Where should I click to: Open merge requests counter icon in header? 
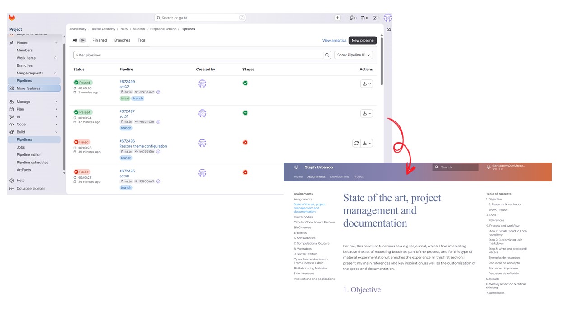(364, 18)
